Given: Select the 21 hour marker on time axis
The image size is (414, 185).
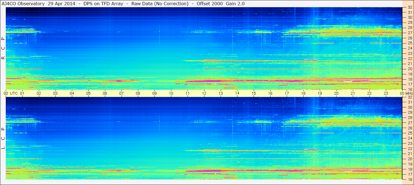Looking at the screenshot, I should [x=353, y=93].
